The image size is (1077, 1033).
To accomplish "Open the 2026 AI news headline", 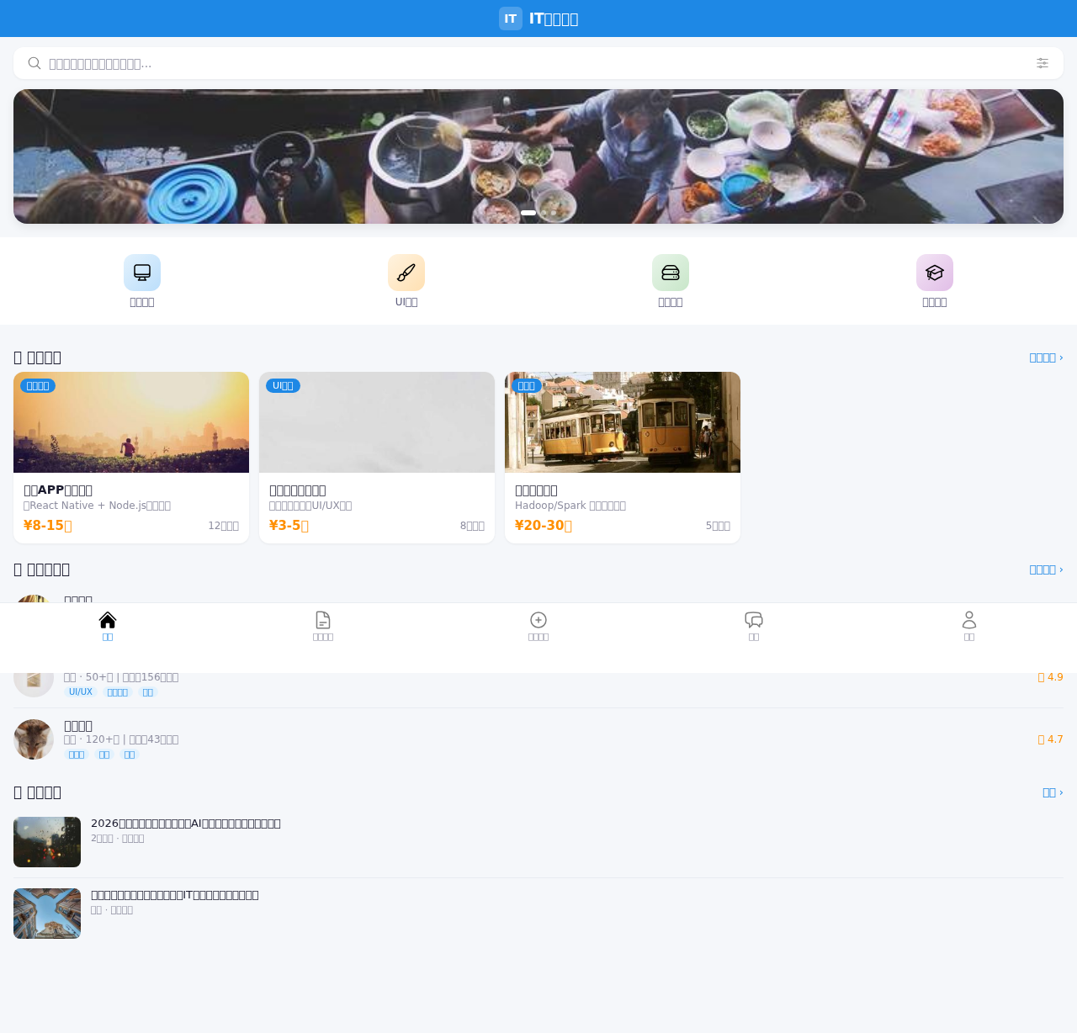I will (186, 824).
